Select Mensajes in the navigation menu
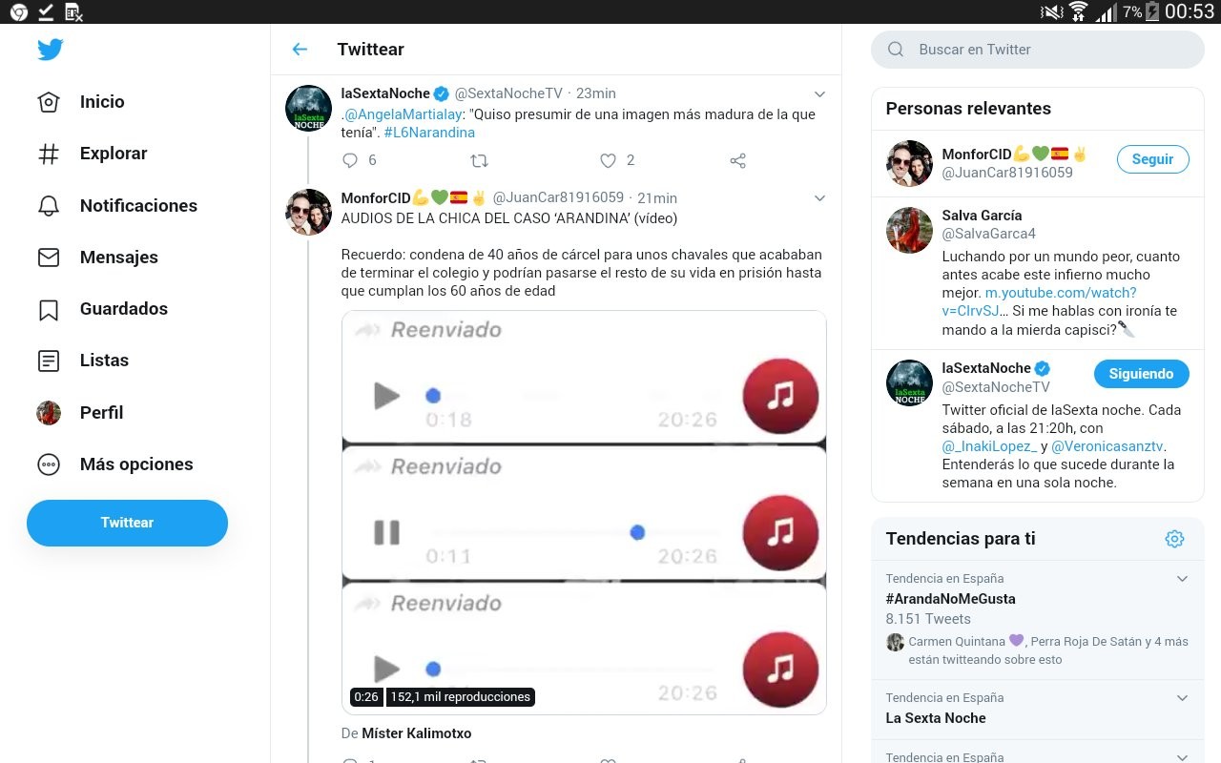This screenshot has width=1221, height=763. (119, 258)
